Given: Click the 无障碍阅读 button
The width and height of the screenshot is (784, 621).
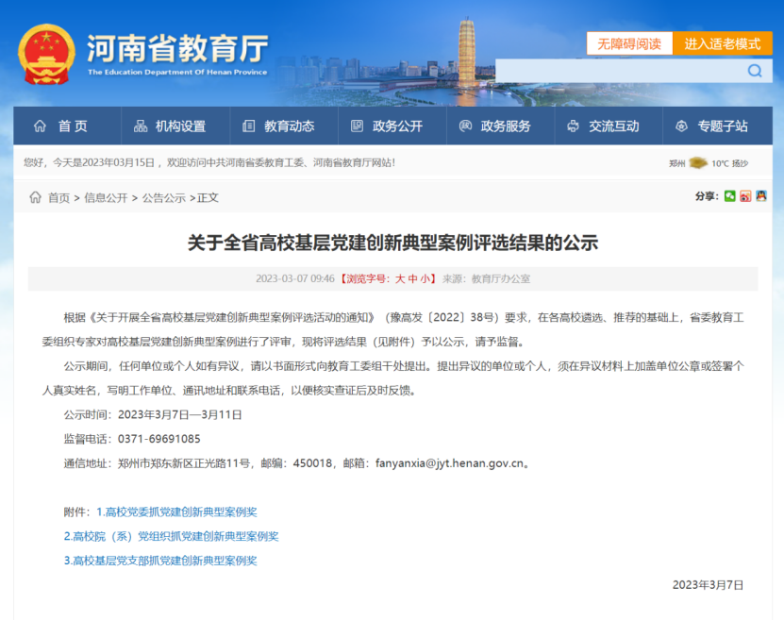Looking at the screenshot, I should pos(629,43).
